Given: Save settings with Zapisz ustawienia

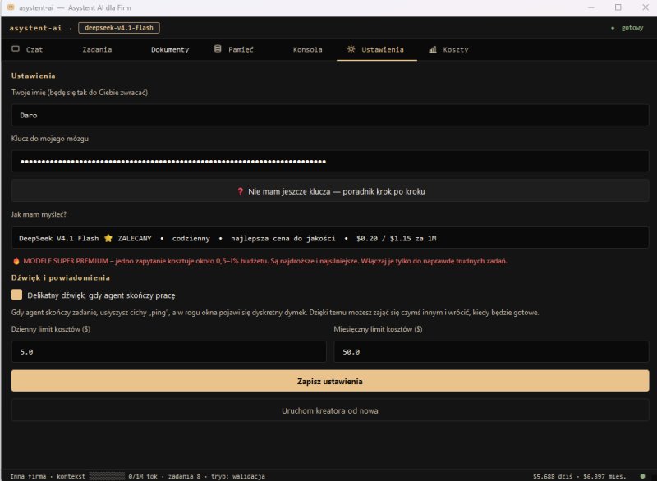Looking at the screenshot, I should pos(330,381).
